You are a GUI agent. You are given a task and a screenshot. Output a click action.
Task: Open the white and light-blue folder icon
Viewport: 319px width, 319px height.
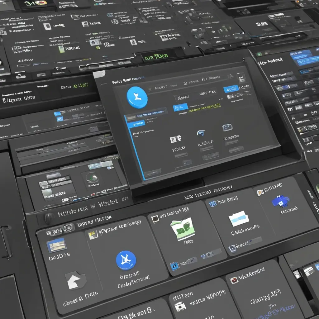click(x=239, y=218)
